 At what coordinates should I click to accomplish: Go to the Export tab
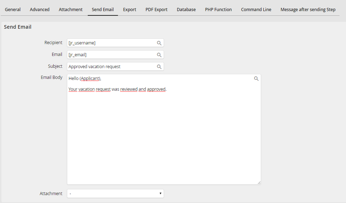pos(129,10)
